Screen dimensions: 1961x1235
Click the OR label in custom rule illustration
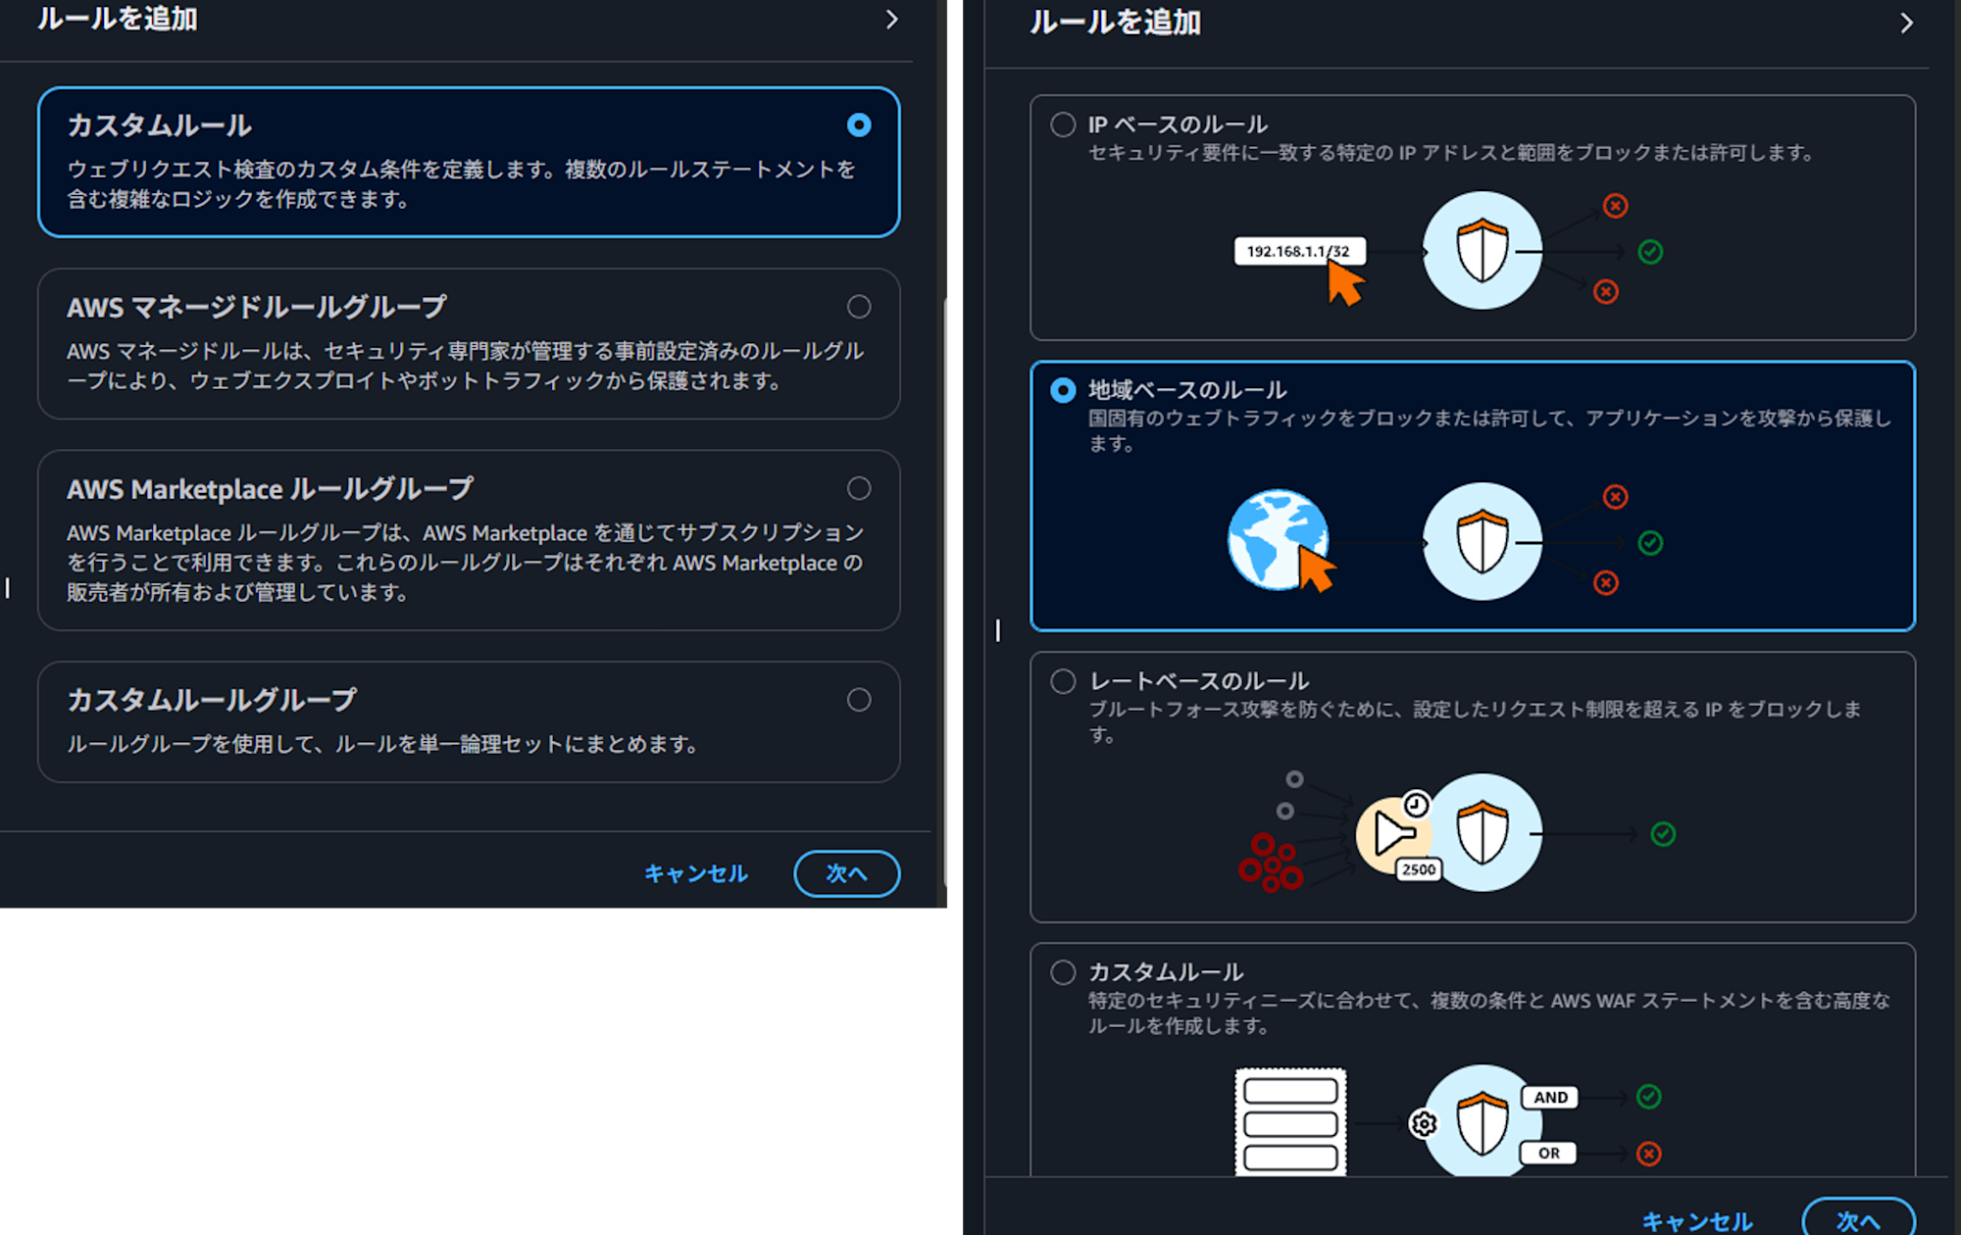(1548, 1153)
